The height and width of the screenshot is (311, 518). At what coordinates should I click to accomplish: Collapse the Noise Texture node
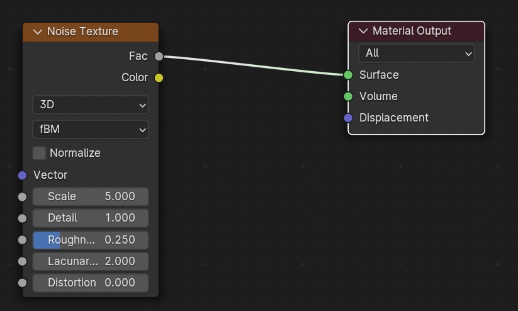38,31
